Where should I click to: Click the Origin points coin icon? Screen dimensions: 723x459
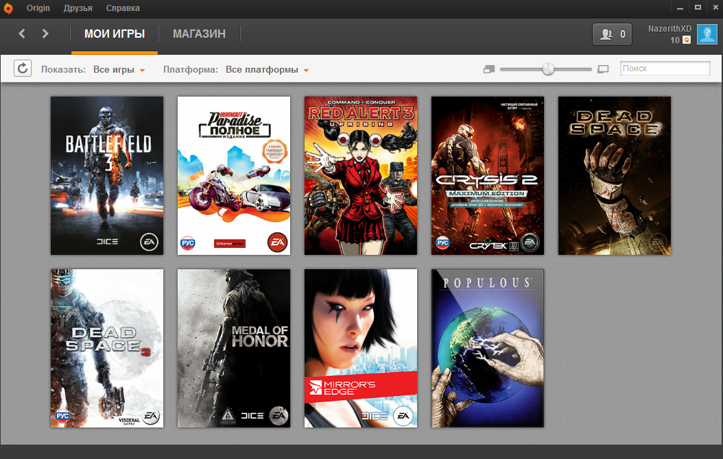tap(687, 40)
